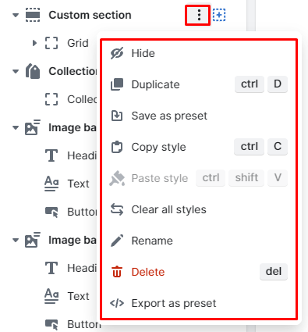Click the second Text Aa icon
The width and height of the screenshot is (308, 332).
(51, 296)
